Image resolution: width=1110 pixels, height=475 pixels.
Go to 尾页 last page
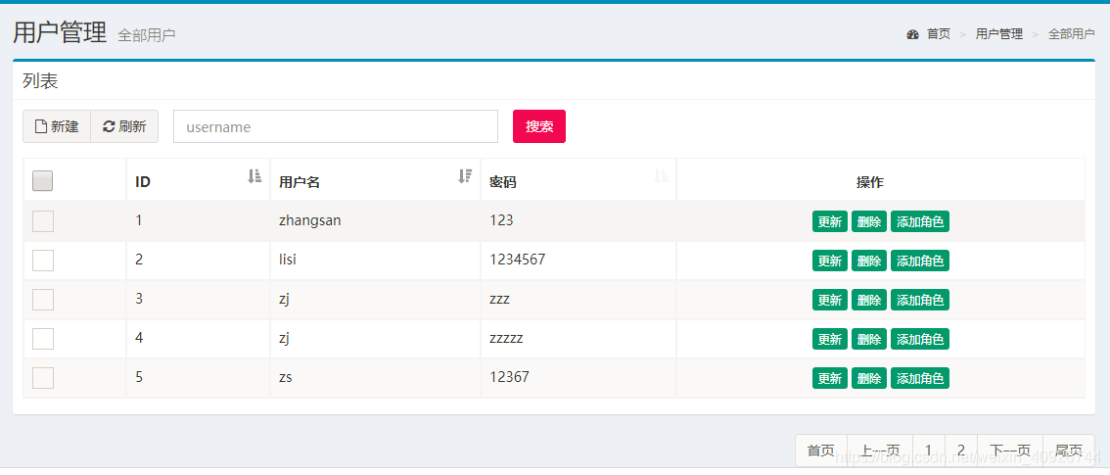1069,451
